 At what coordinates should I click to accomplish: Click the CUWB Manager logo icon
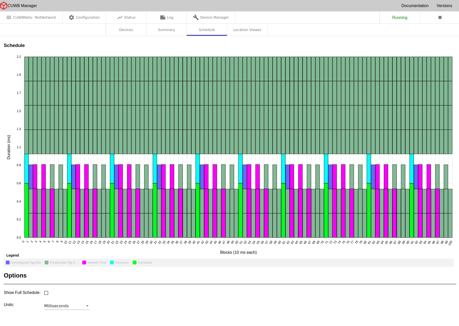[x=4, y=6]
